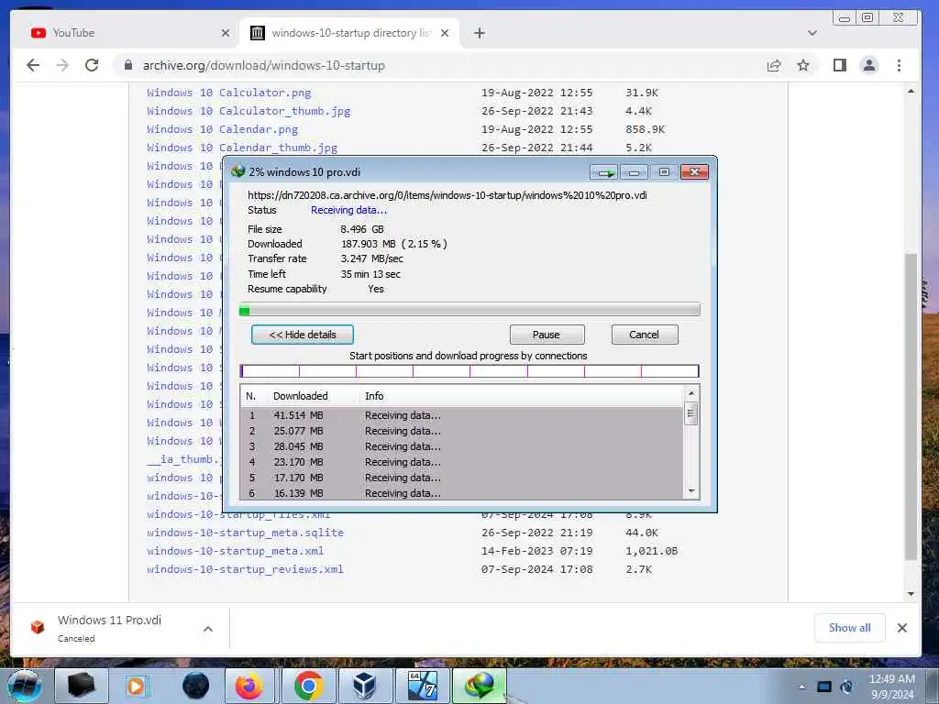The height and width of the screenshot is (704, 939).
Task: Click Show all downloads
Action: [x=849, y=628]
